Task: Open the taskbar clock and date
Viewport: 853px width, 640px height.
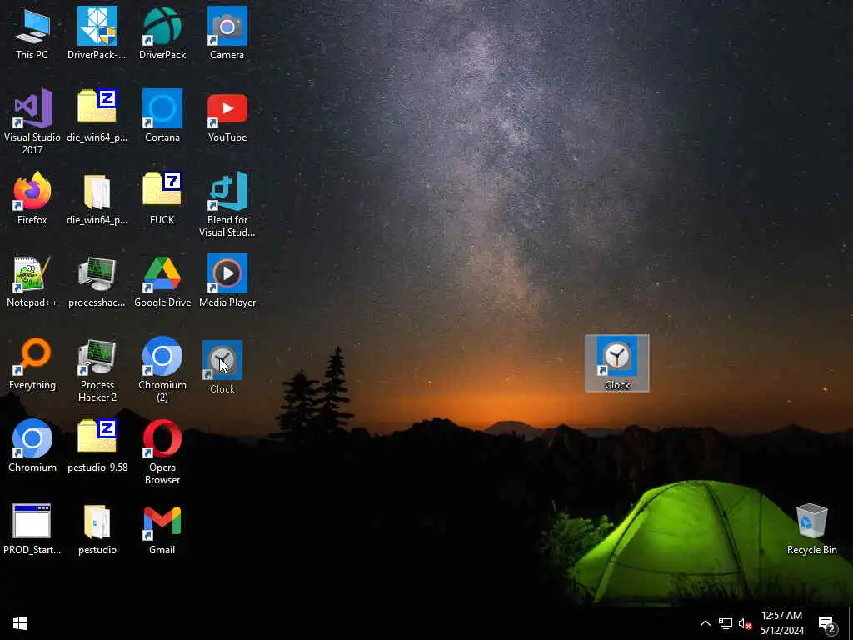Action: 781,623
